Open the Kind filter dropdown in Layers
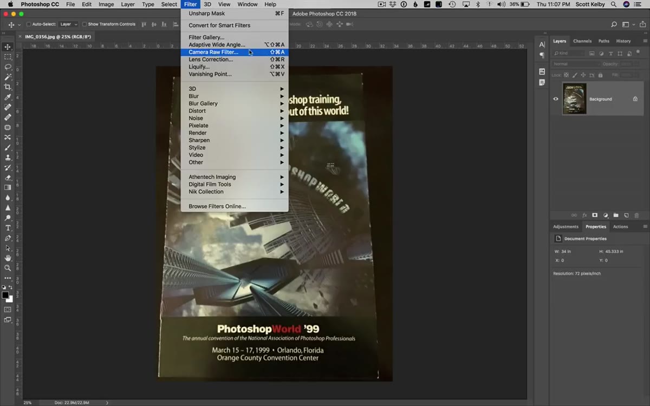Screen dimensions: 650x406 (x=568, y=54)
